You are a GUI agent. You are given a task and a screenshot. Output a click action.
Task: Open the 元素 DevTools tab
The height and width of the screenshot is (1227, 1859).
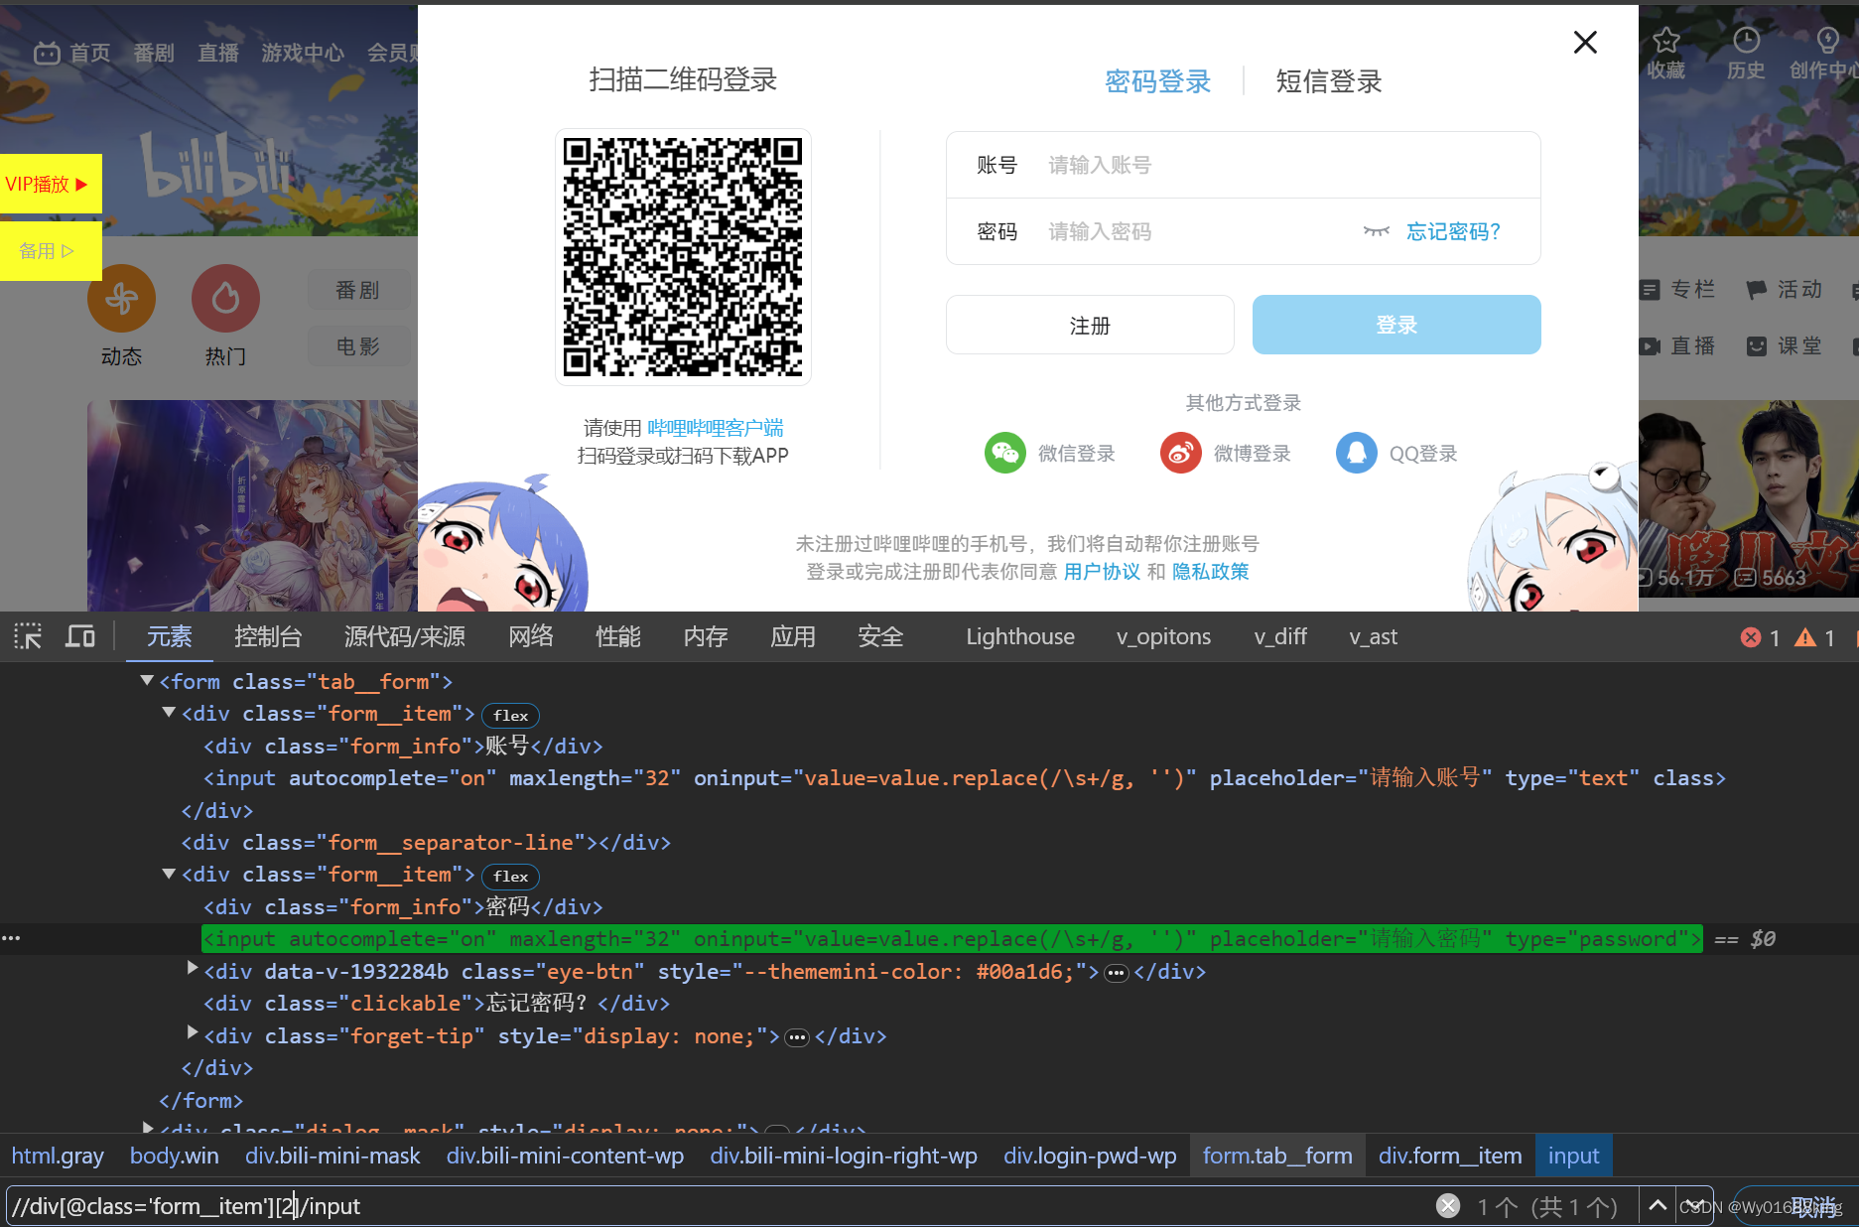point(170,636)
